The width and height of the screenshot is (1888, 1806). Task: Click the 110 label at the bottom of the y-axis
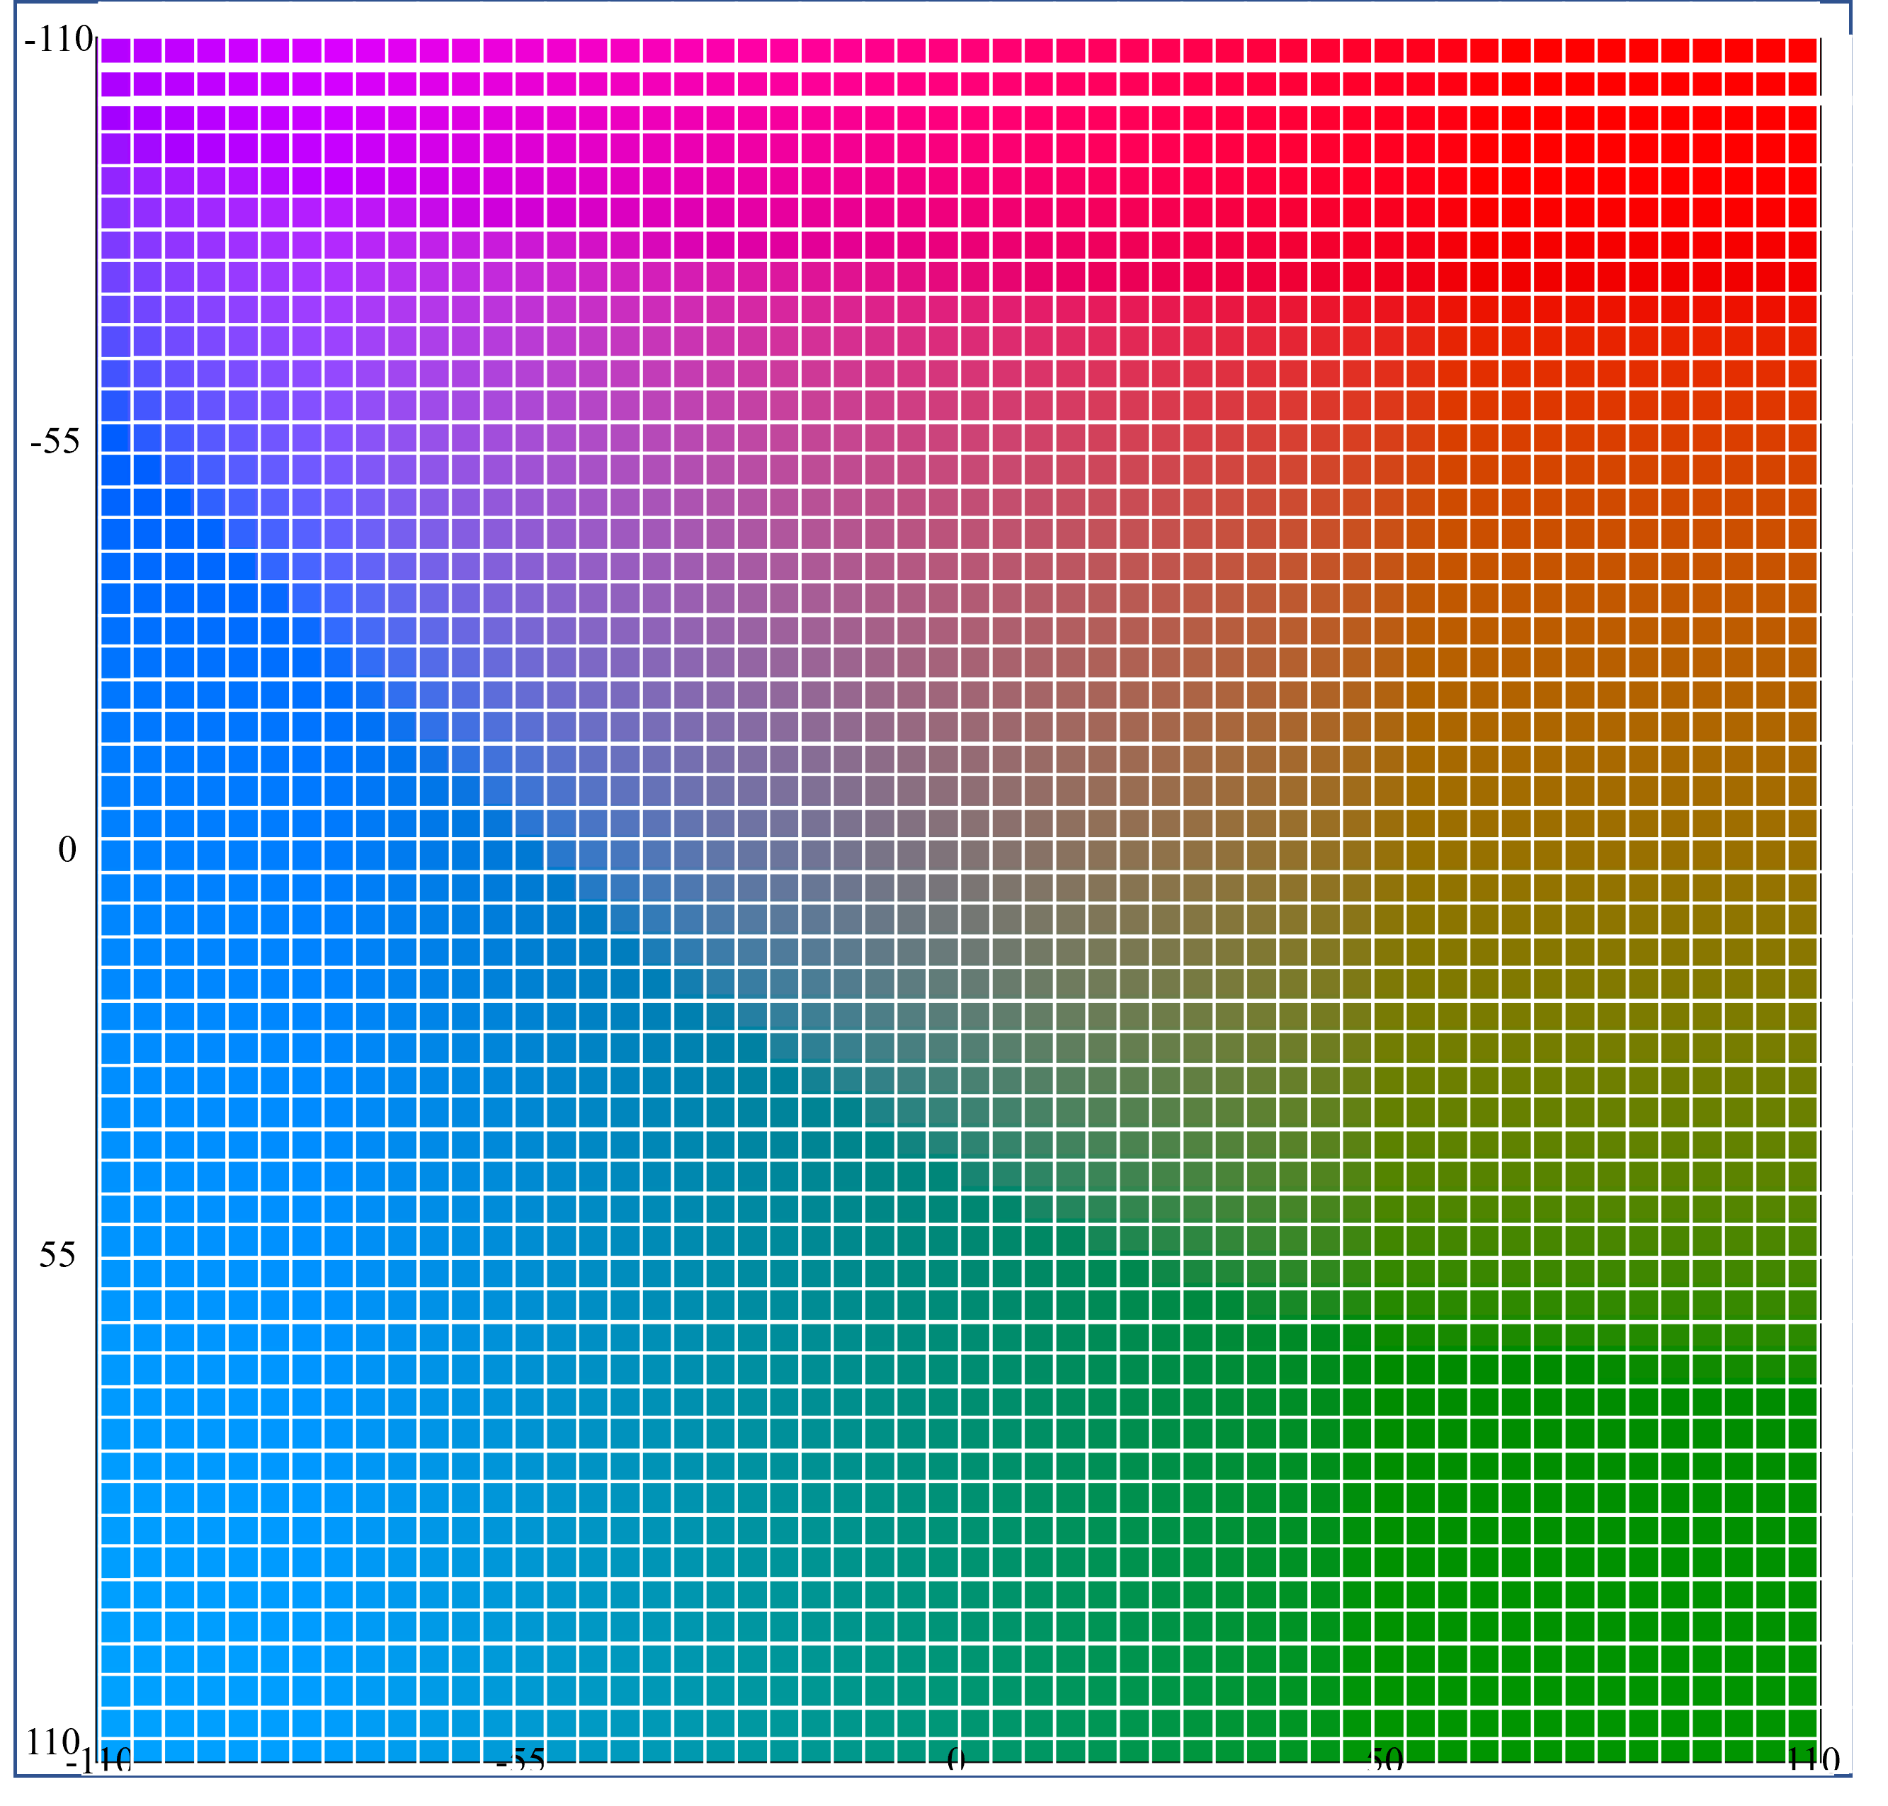coord(53,1742)
